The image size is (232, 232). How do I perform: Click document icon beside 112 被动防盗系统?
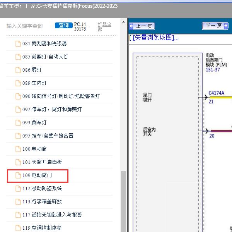pos(18,189)
